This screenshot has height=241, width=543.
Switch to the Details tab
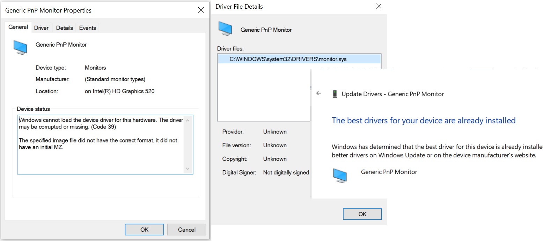[65, 28]
